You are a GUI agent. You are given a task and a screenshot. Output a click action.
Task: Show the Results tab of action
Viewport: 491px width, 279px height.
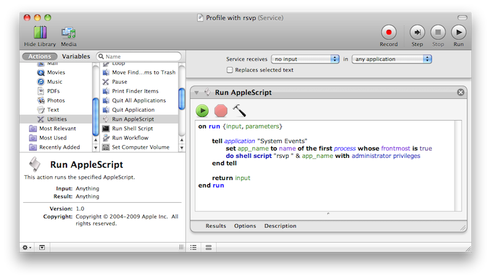(x=216, y=226)
